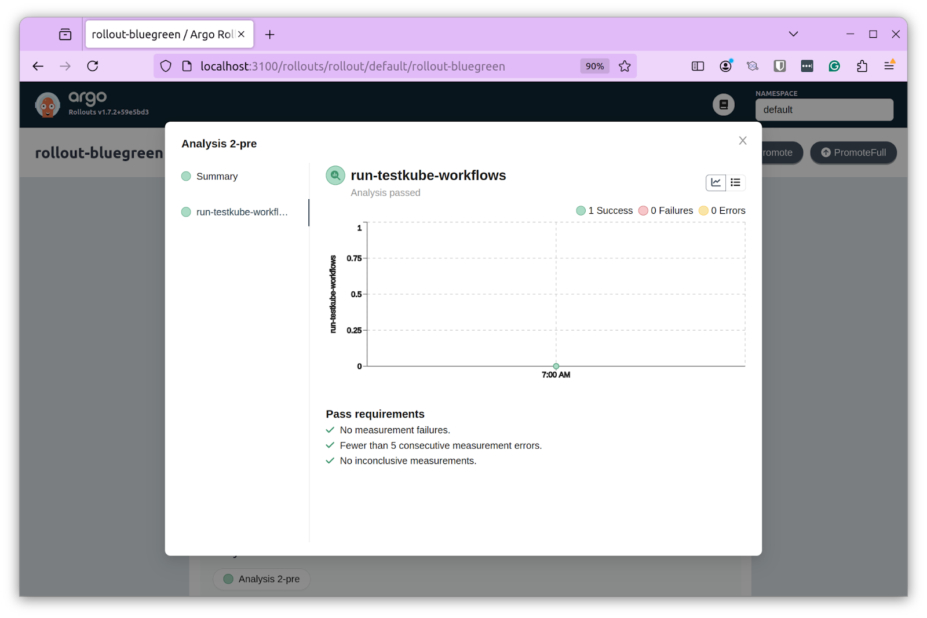Toggle the 0 Failures legend item
This screenshot has width=927, height=618.
coord(666,211)
